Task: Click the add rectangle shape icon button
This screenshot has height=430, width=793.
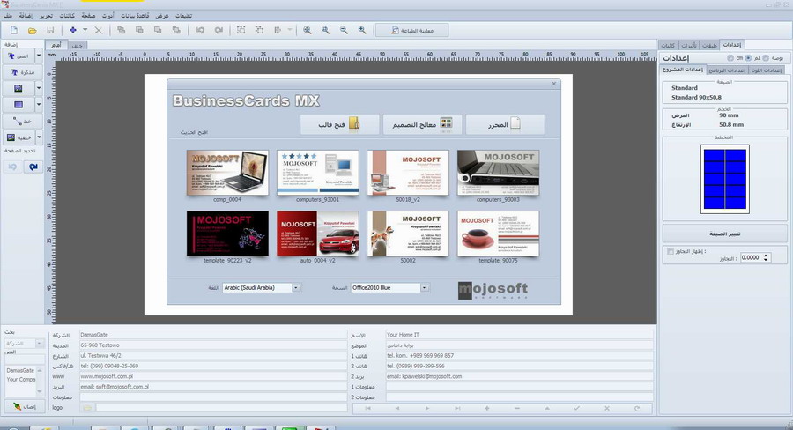Action: pos(19,105)
